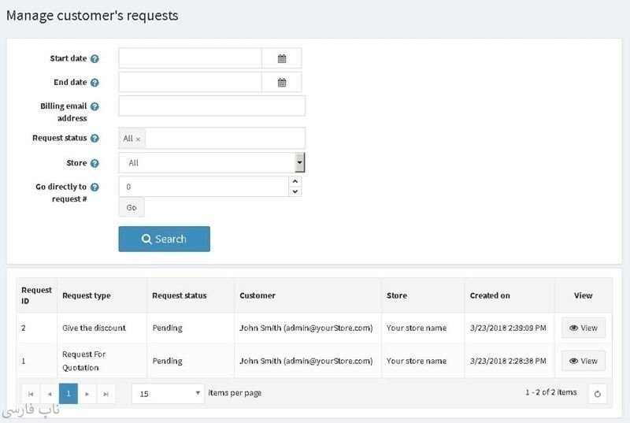The height and width of the screenshot is (423, 630).
Task: Focus the Billing email address field
Action: 211,106
